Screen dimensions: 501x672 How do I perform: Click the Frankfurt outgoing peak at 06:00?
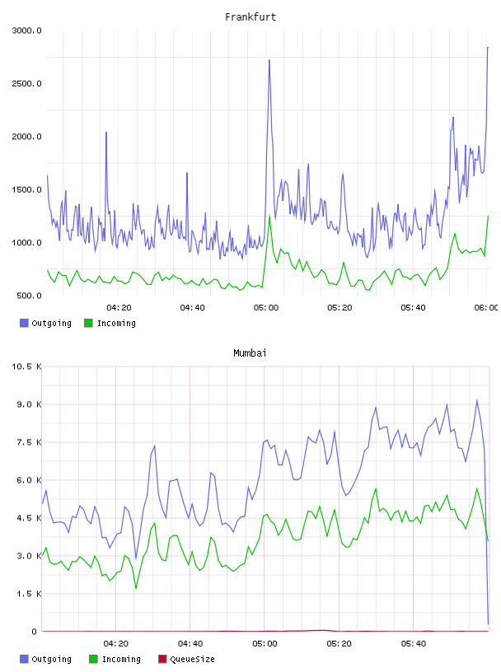pos(488,48)
